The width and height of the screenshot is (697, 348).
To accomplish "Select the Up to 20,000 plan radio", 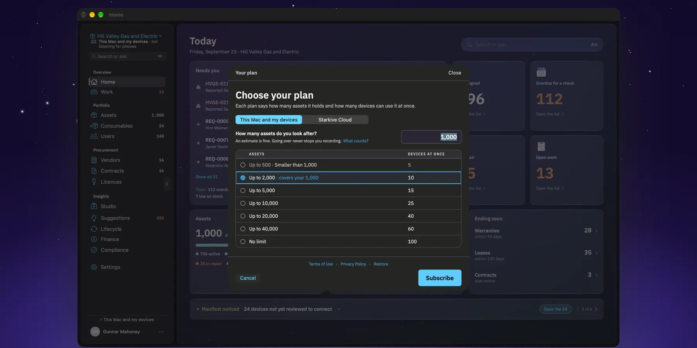I will 243,216.
